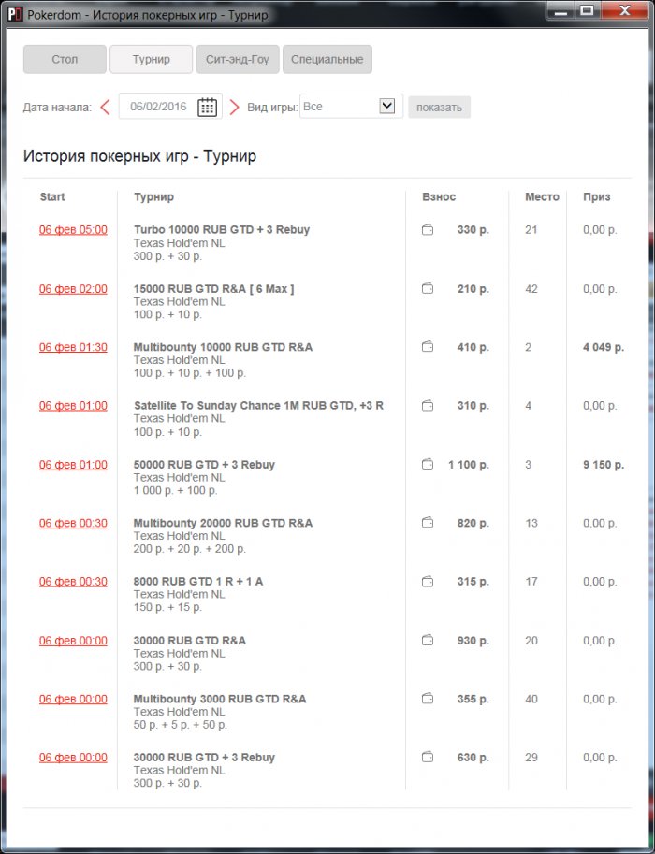Click the Приз column header

(596, 197)
